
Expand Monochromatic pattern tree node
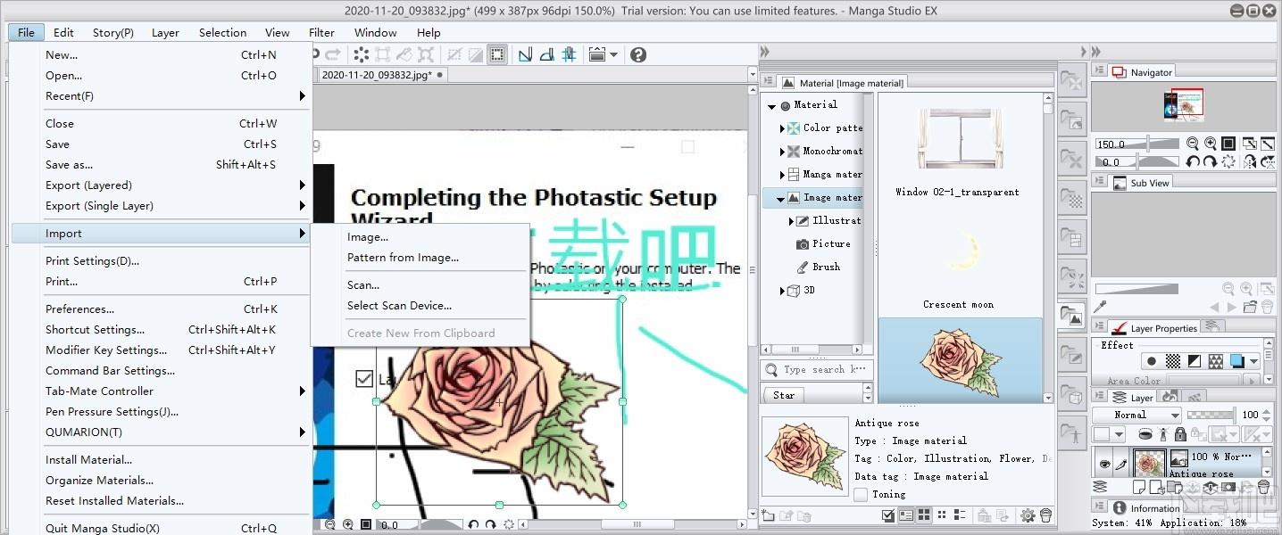pyautogui.click(x=783, y=152)
